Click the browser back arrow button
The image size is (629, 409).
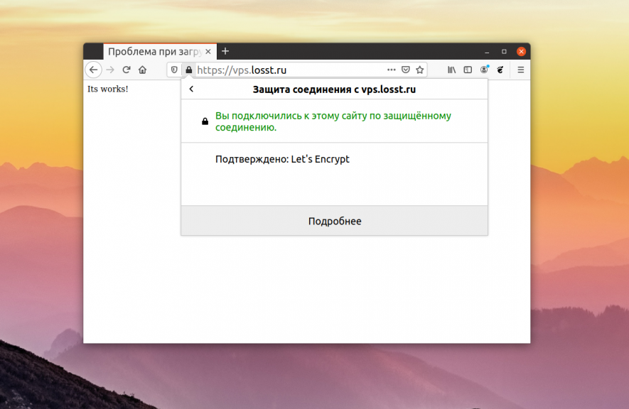click(x=93, y=70)
